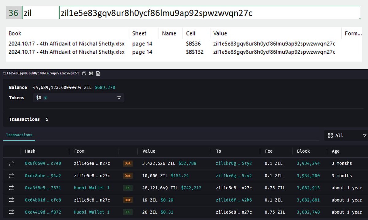
Task: Click the Fee column header
Action: tap(269, 151)
